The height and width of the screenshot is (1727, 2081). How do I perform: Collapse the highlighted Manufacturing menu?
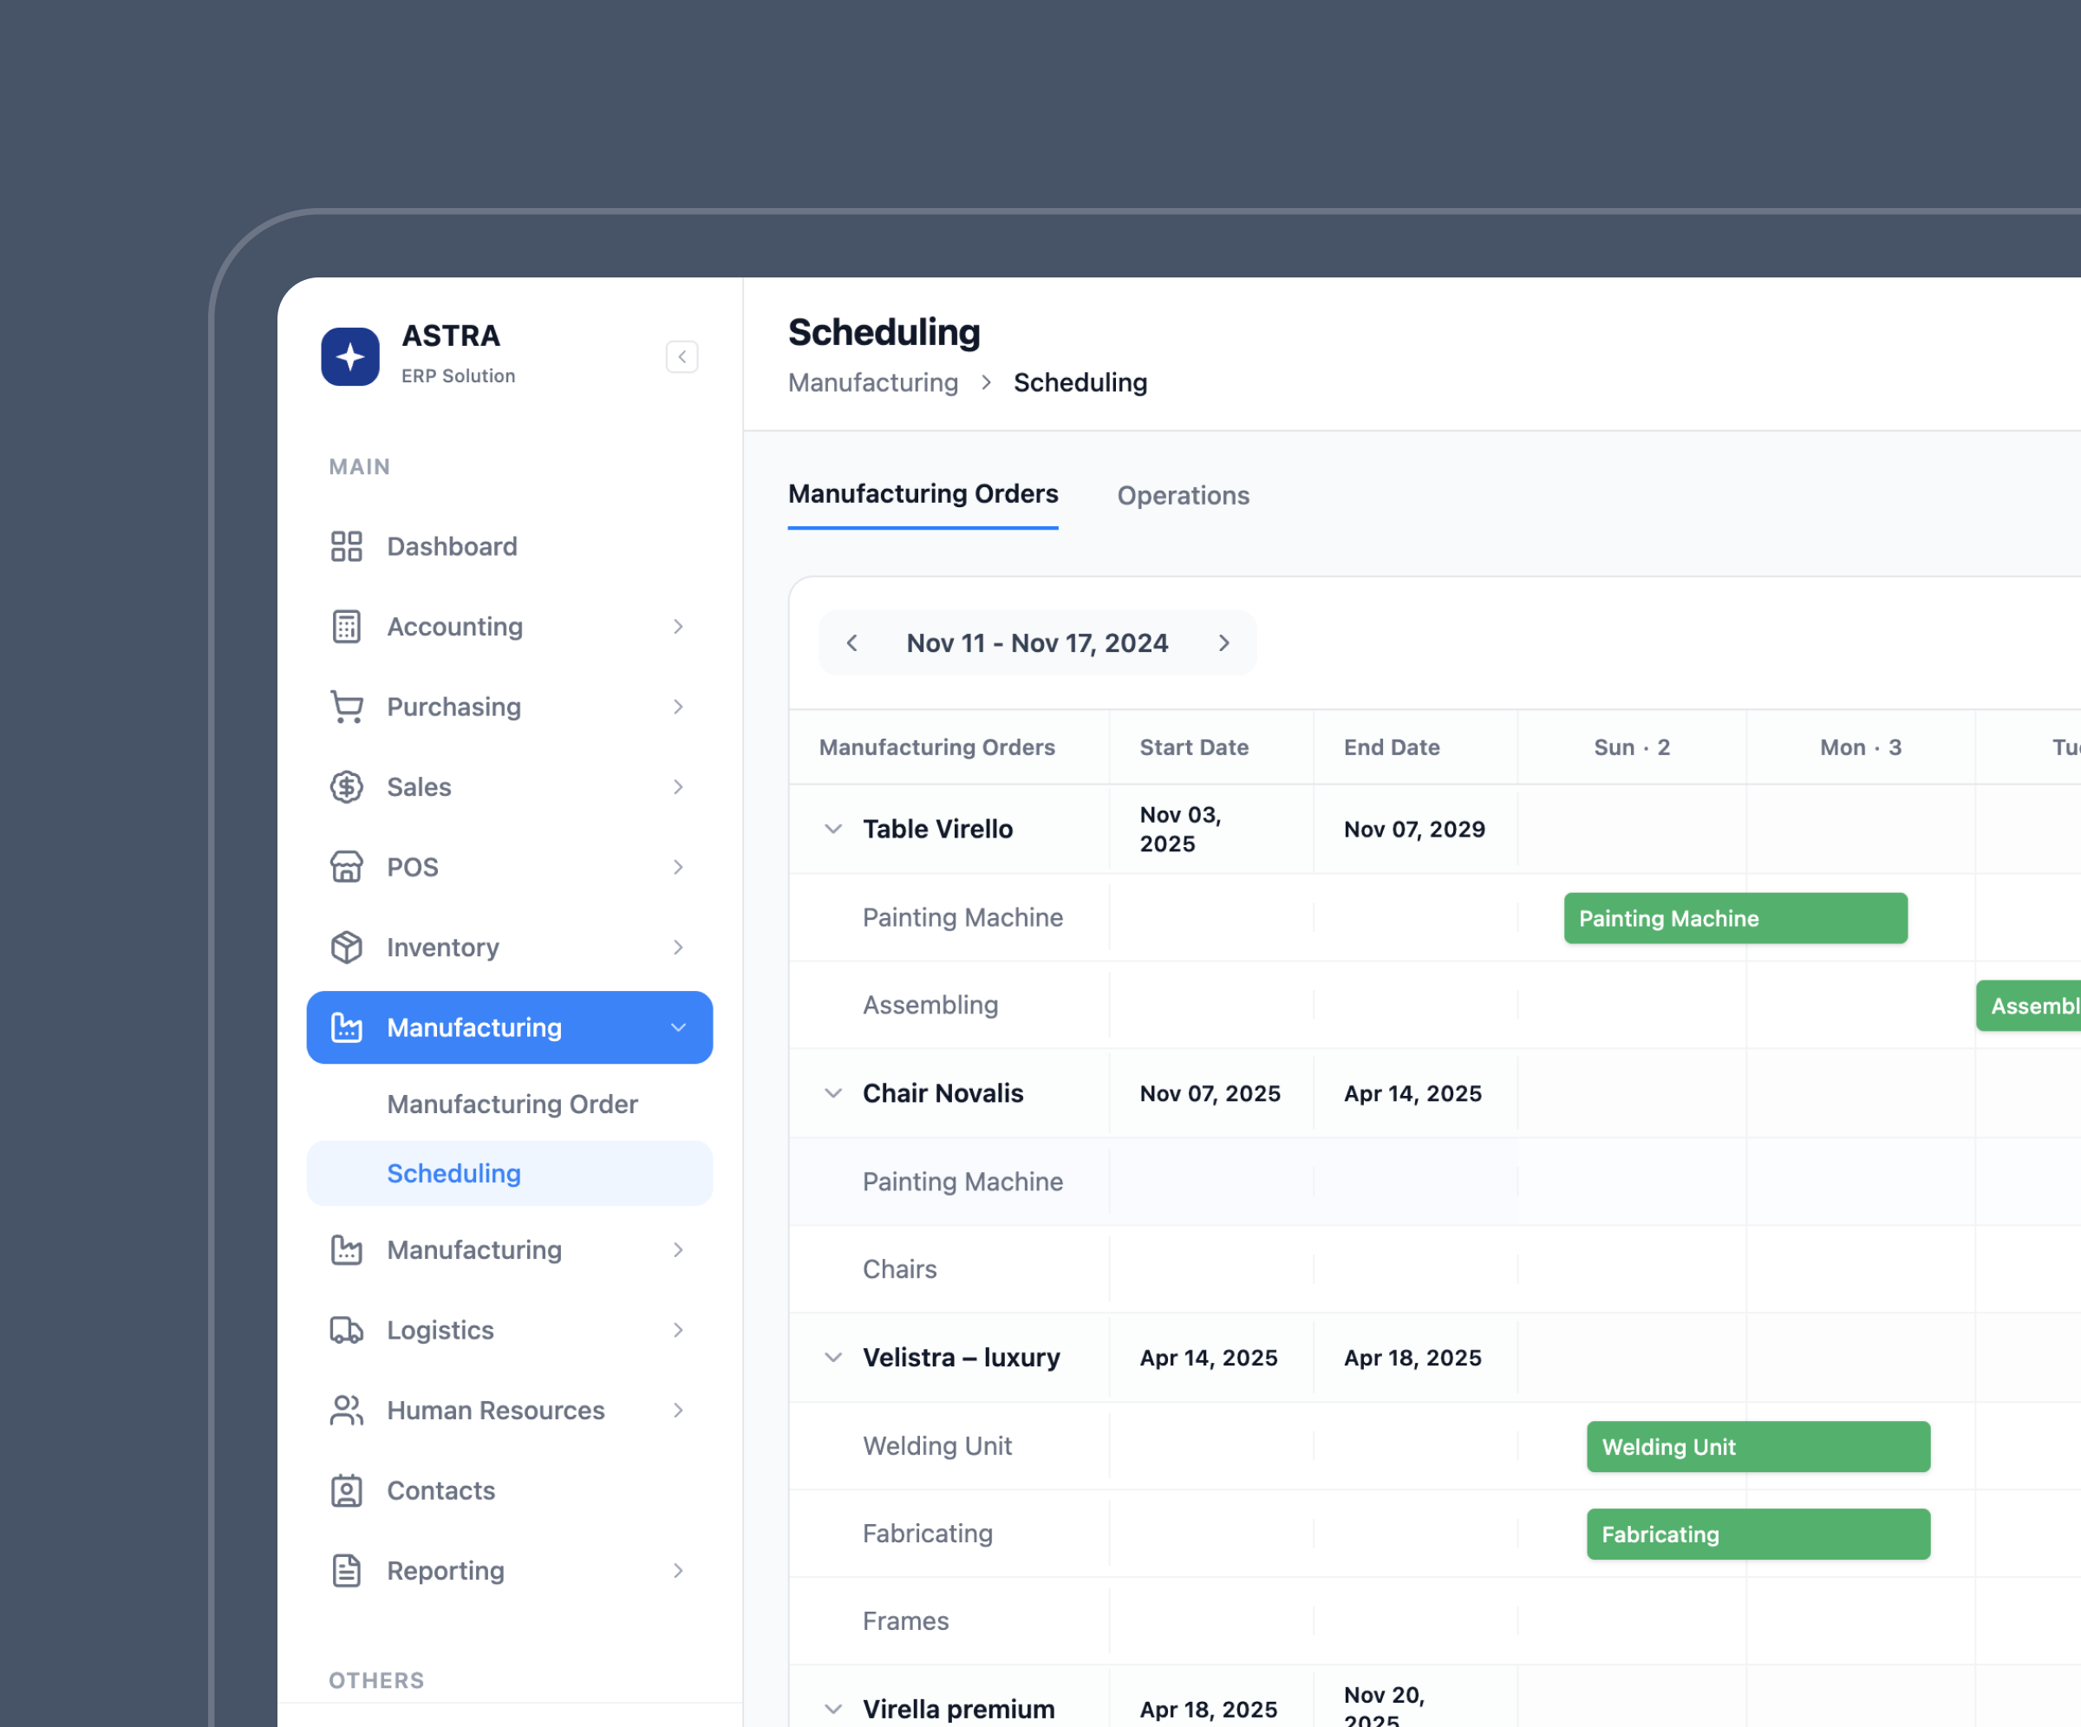(678, 1027)
